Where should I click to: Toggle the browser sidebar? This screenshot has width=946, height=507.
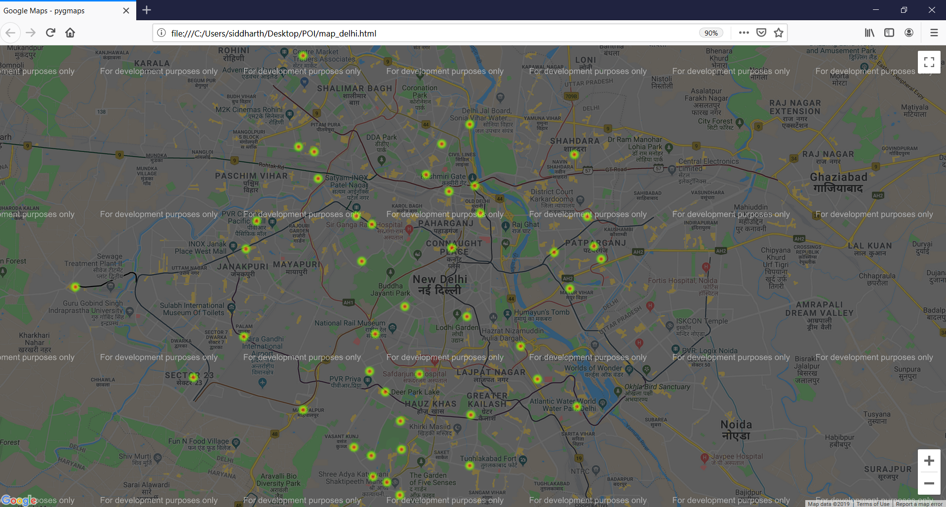pos(889,33)
